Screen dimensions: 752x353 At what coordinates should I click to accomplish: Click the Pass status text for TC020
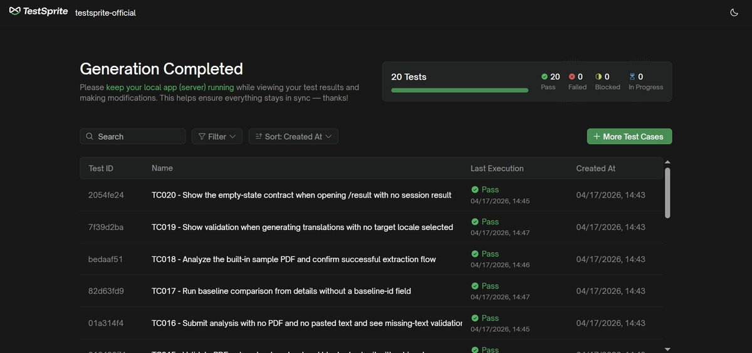click(x=490, y=189)
